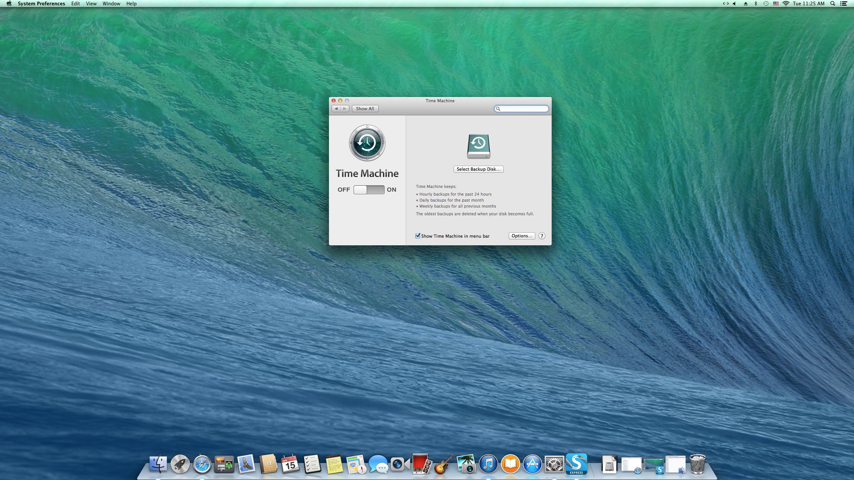Open the disk image document in Dock
Viewport: 854px width, 480px height.
tap(609, 464)
